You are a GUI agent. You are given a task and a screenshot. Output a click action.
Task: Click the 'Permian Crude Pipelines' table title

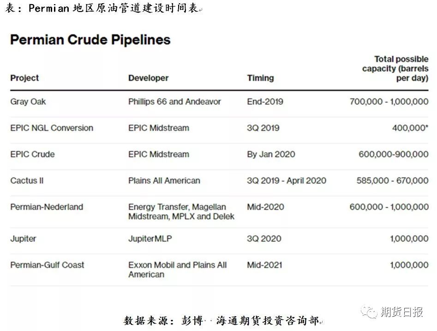(x=90, y=40)
